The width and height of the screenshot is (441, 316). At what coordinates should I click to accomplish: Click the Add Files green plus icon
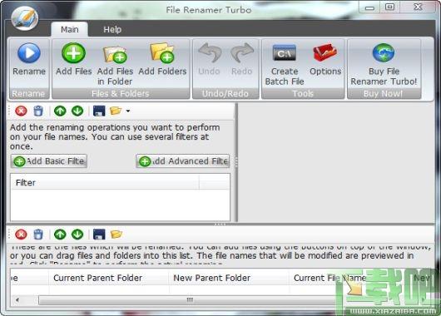click(x=73, y=53)
